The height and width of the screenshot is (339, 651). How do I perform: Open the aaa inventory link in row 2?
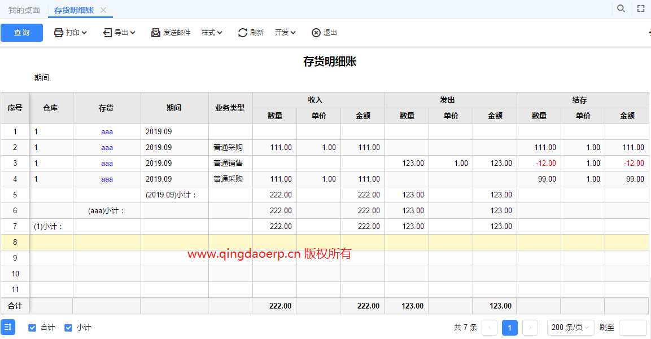click(107, 148)
